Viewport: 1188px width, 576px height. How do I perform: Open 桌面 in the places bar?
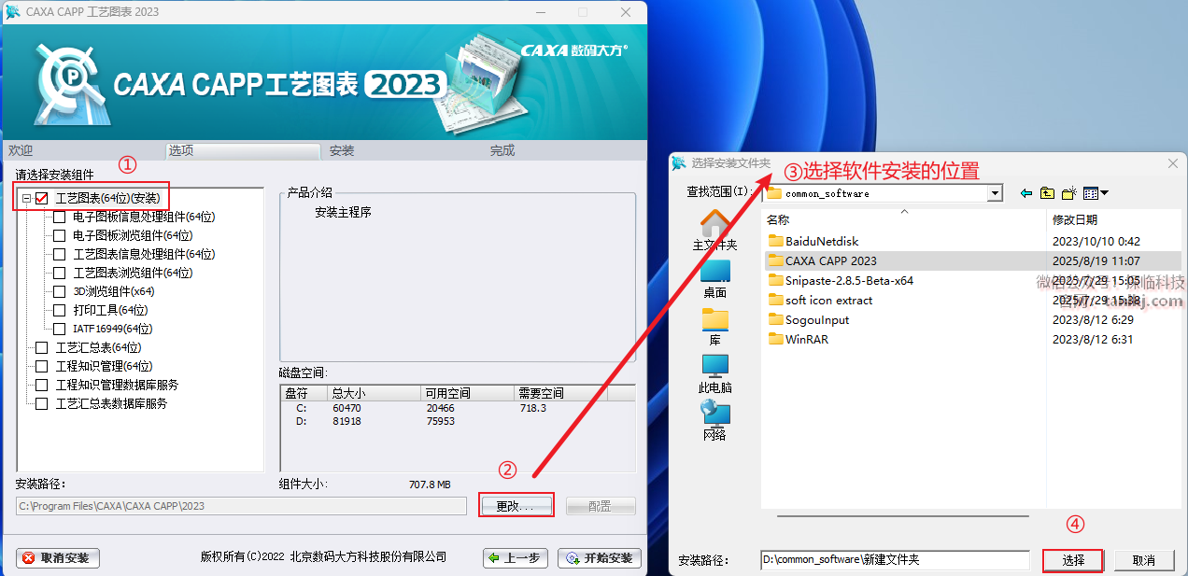point(715,279)
